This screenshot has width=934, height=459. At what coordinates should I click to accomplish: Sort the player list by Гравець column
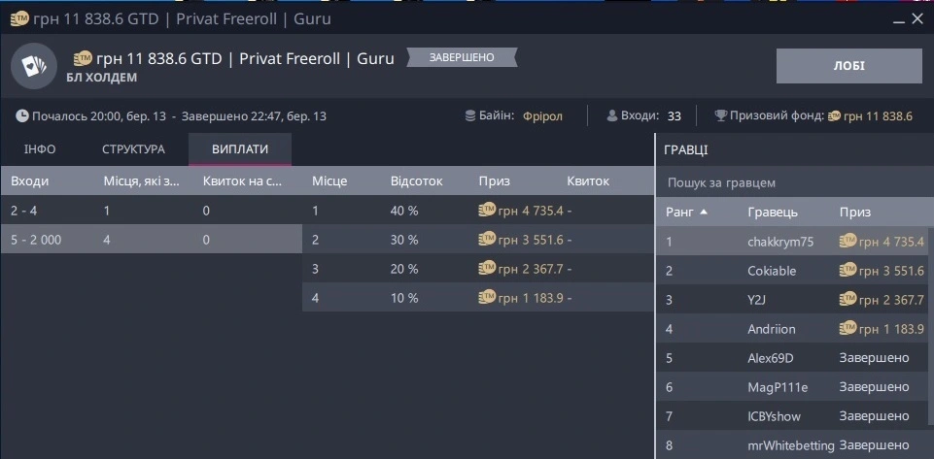[x=773, y=212]
